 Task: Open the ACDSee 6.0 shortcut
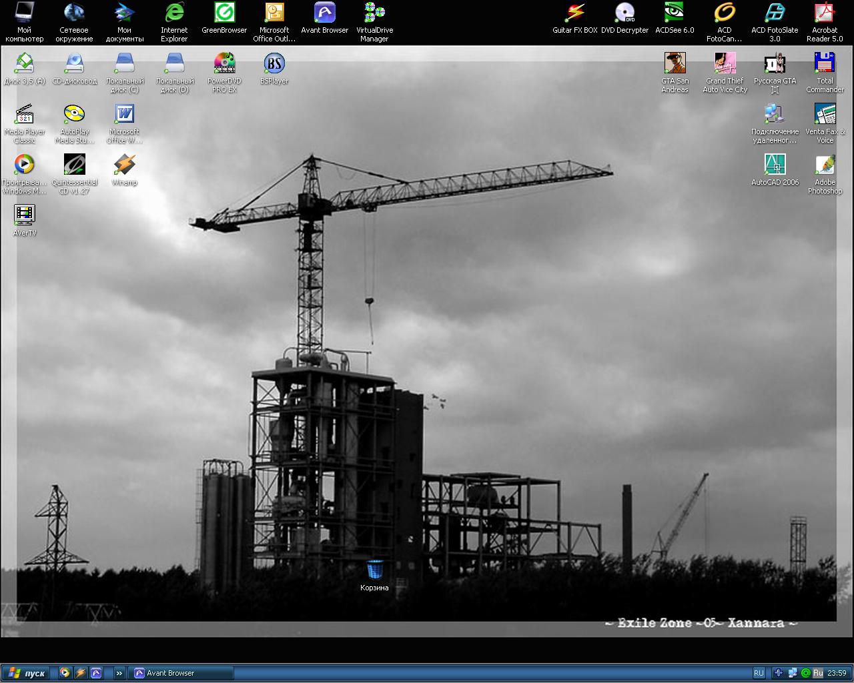675,13
